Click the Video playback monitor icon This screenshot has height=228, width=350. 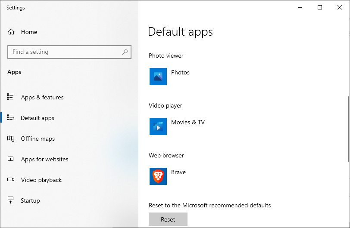11,180
